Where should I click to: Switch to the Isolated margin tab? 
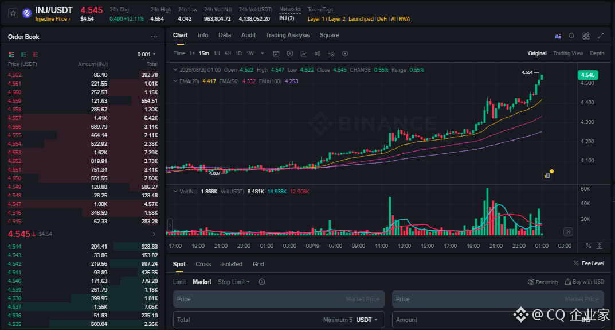(232, 264)
